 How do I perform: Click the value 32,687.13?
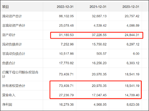[x=99, y=16]
